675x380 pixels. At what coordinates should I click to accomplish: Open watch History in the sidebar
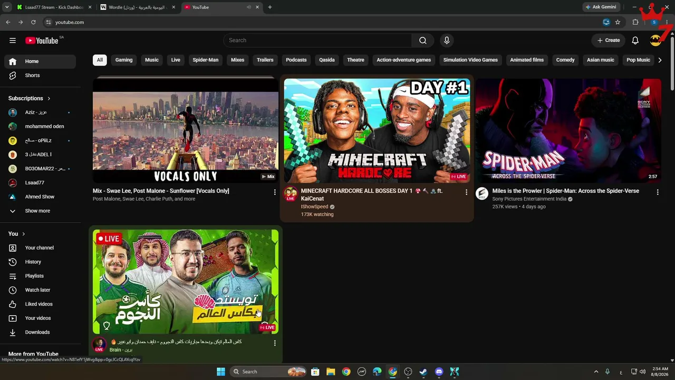click(40, 262)
